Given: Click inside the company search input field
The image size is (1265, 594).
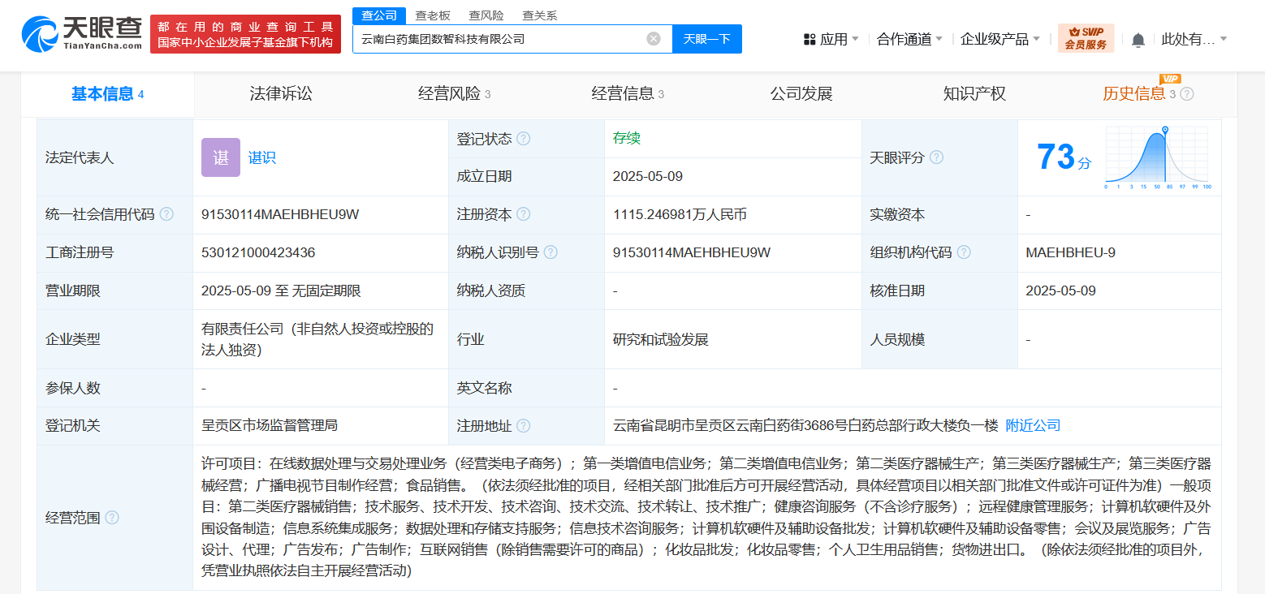Looking at the screenshot, I should coord(495,38).
